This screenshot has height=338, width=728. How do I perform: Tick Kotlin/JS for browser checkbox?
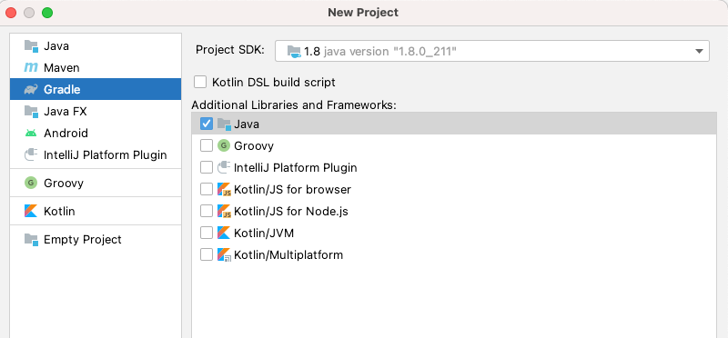pyautogui.click(x=207, y=189)
